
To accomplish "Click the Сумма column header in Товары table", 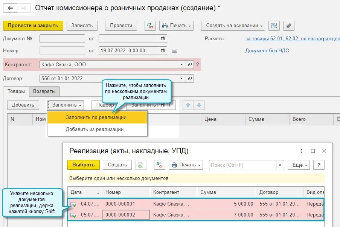I will coord(267,119).
